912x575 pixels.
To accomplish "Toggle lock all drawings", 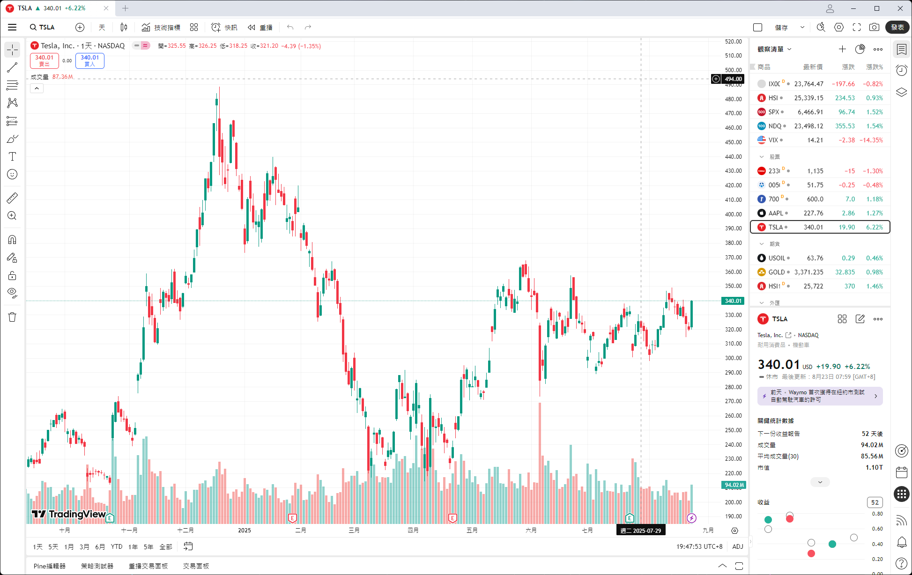I will (12, 275).
